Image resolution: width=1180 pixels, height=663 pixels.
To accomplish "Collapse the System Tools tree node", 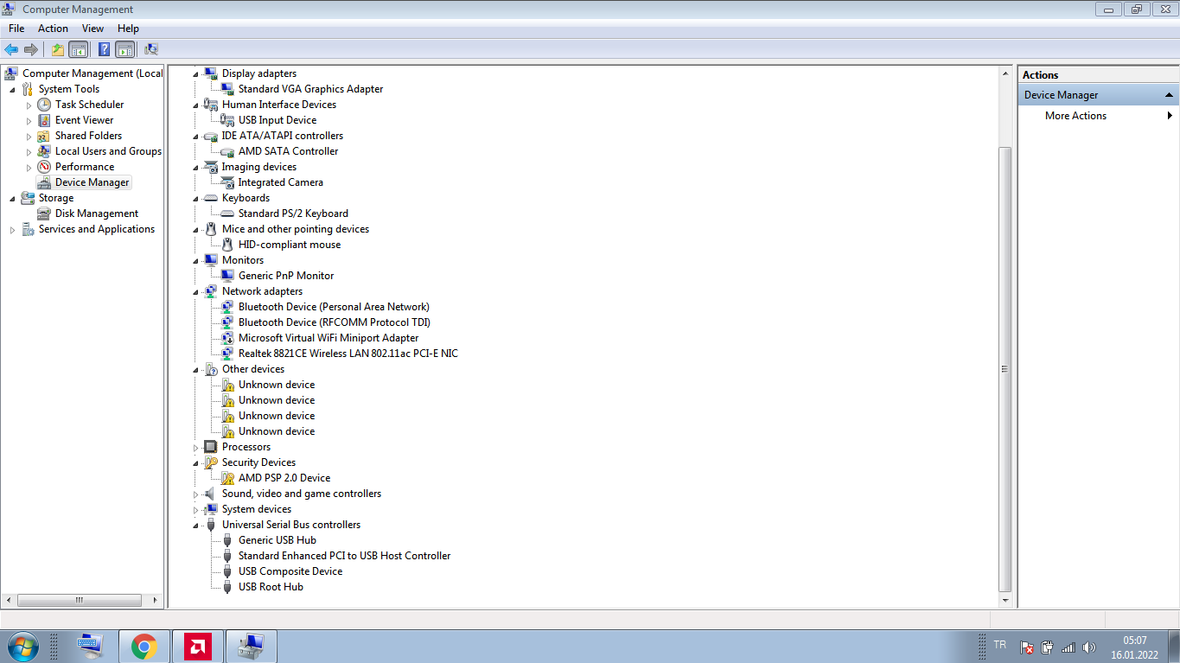I will (x=12, y=89).
